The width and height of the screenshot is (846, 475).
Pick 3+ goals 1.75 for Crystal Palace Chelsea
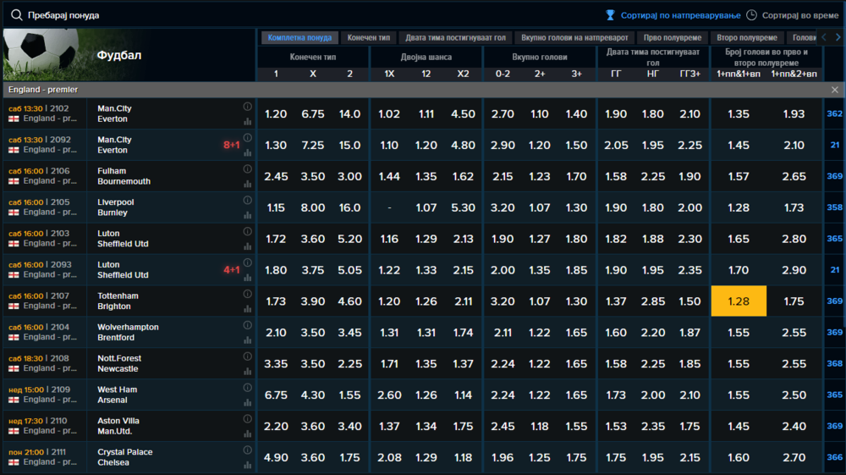[576, 458]
